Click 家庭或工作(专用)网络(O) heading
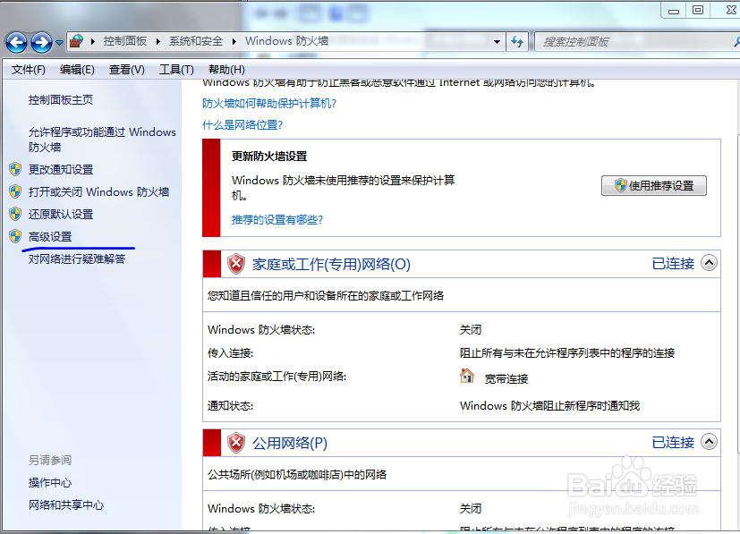 tap(331, 264)
